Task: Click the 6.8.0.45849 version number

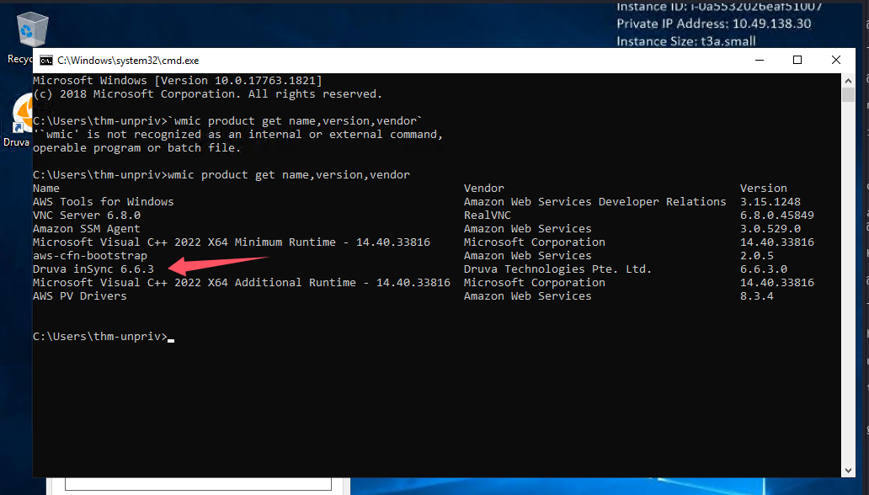Action: (x=776, y=216)
